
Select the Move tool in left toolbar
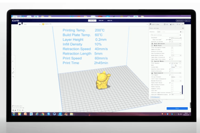click(13, 57)
